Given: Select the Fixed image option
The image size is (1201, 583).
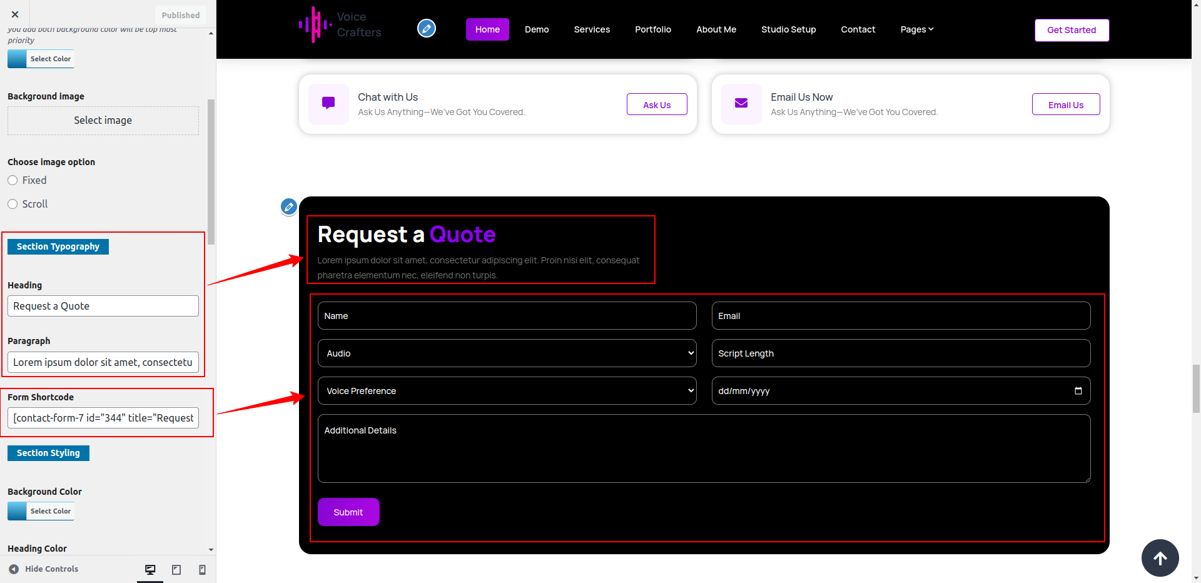Looking at the screenshot, I should pyautogui.click(x=13, y=180).
